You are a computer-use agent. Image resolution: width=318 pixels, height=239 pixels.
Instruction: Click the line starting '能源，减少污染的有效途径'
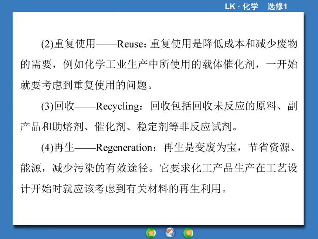(x=159, y=168)
